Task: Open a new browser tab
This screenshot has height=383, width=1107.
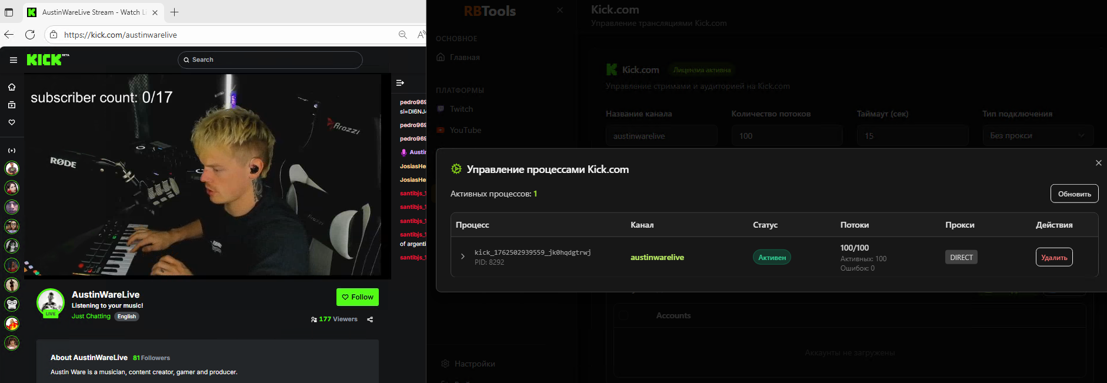Action: point(175,12)
